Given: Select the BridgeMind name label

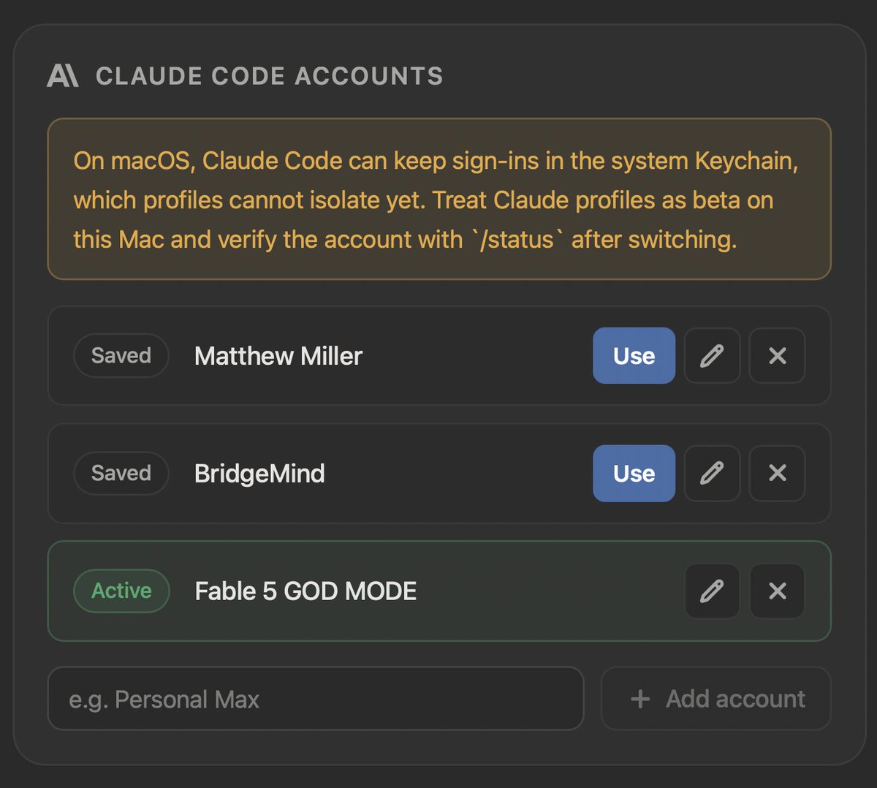Looking at the screenshot, I should (x=259, y=474).
